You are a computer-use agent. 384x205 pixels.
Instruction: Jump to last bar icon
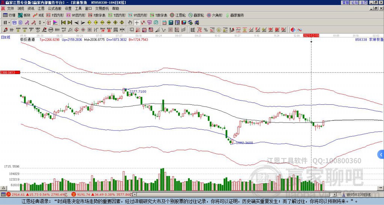70,23
